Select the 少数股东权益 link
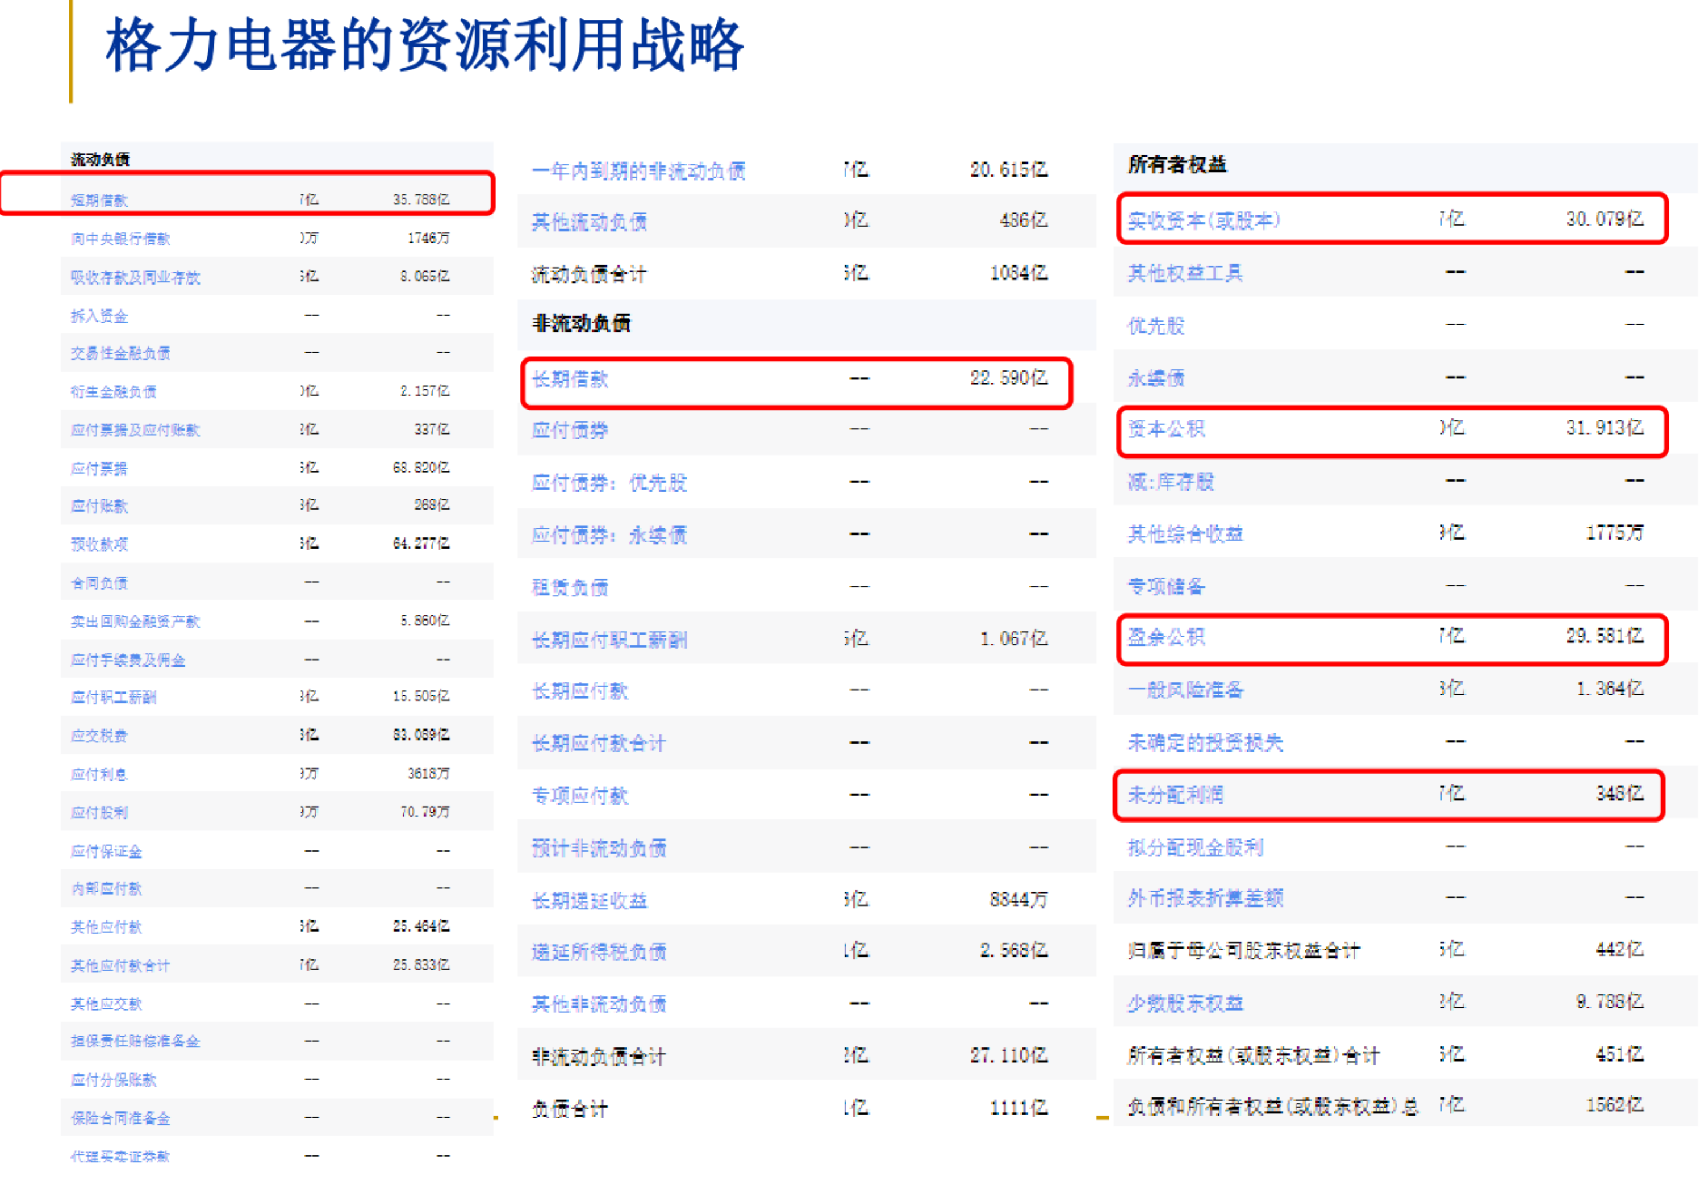This screenshot has height=1177, width=1704. pyautogui.click(x=1185, y=1003)
